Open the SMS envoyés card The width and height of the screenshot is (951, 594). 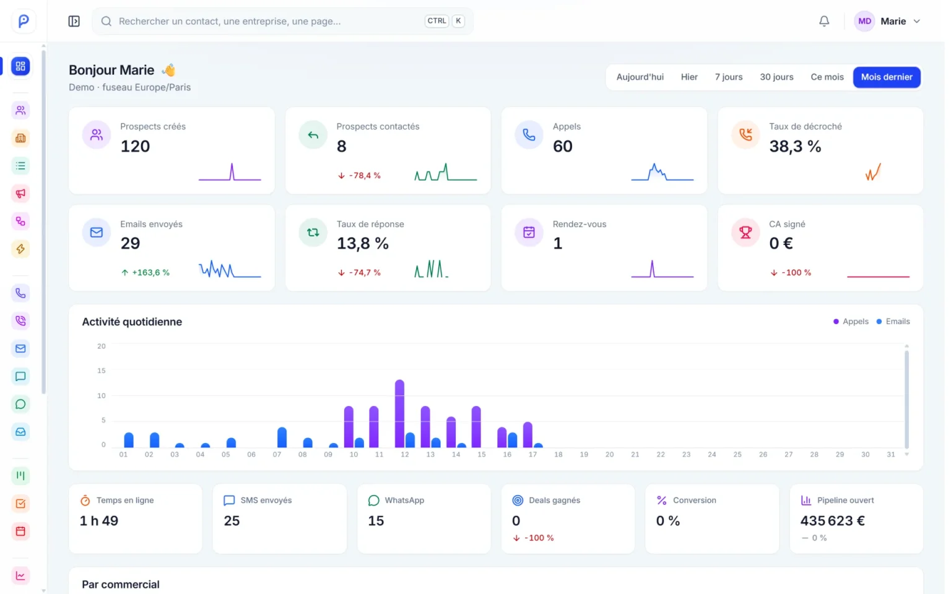coord(279,519)
